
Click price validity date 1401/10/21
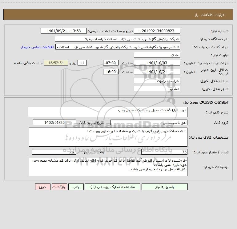click(x=157, y=72)
